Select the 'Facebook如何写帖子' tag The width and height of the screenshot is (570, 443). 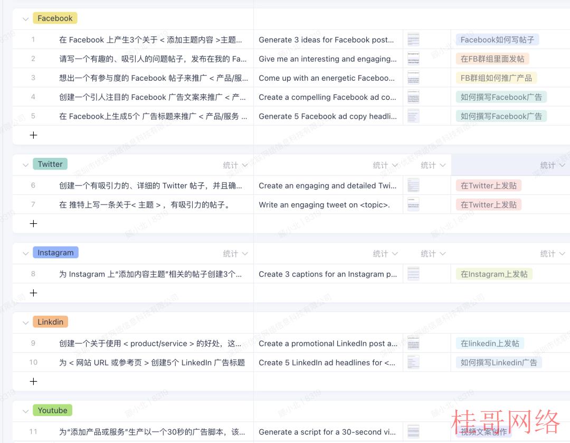[497, 40]
